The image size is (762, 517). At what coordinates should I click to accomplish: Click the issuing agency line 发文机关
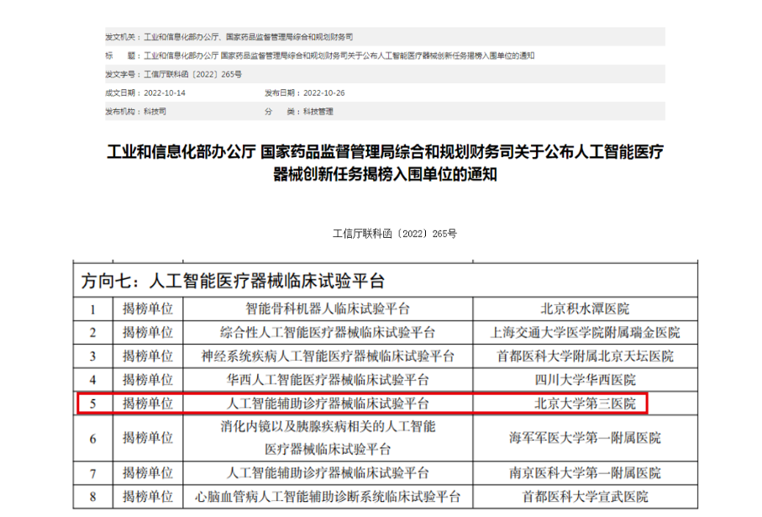[229, 37]
